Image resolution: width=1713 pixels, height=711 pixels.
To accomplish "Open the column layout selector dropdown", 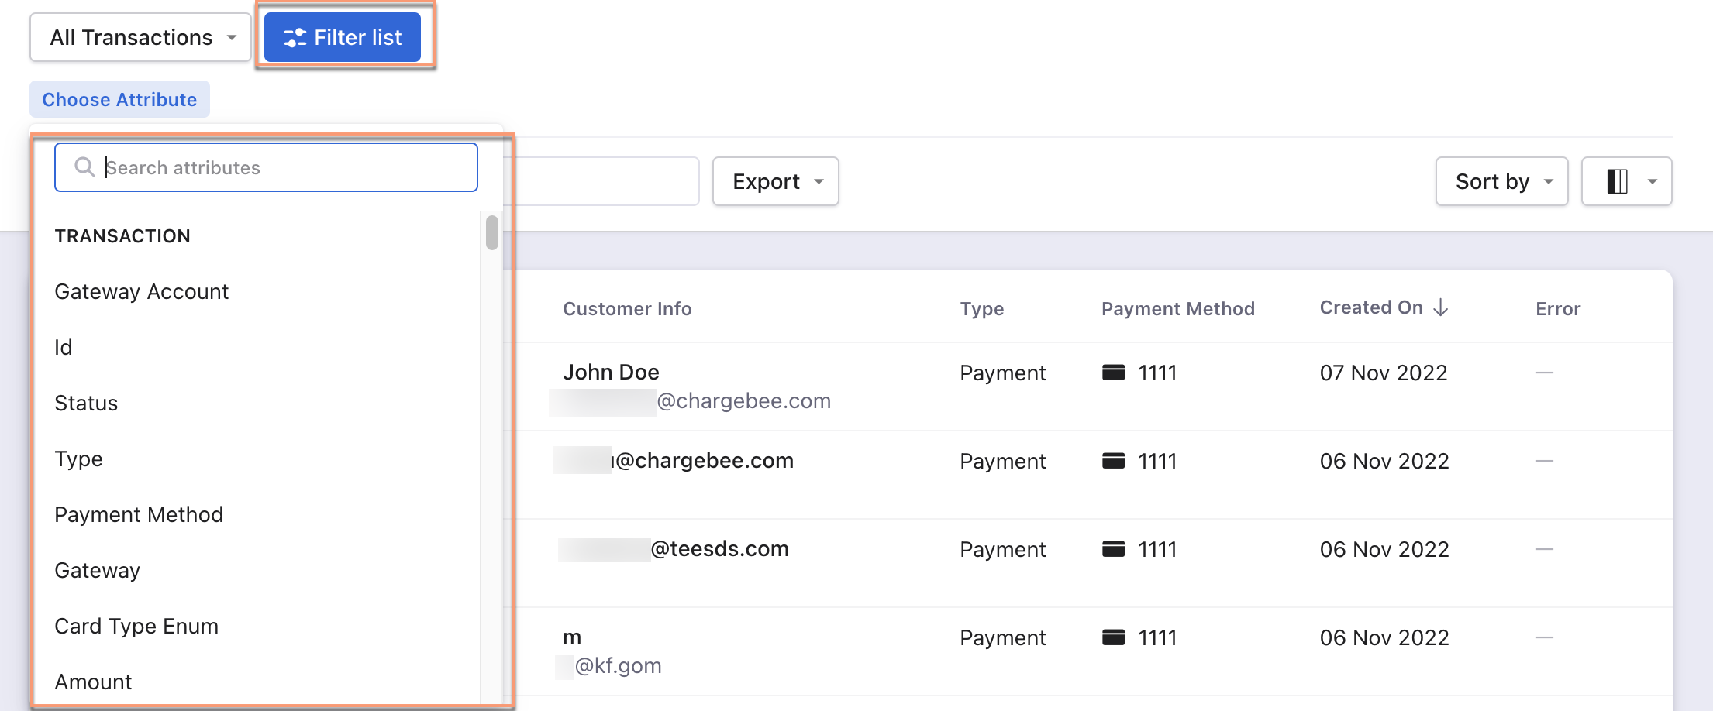I will 1626,181.
